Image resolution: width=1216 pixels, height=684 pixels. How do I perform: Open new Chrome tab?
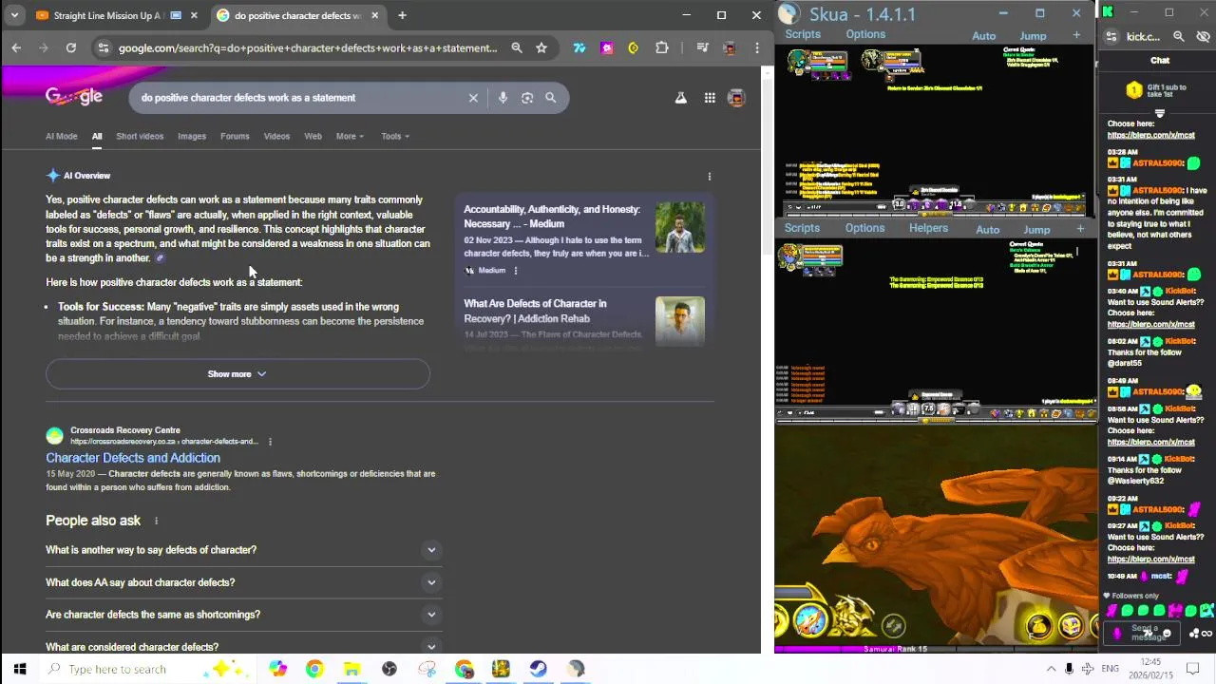[402, 15]
